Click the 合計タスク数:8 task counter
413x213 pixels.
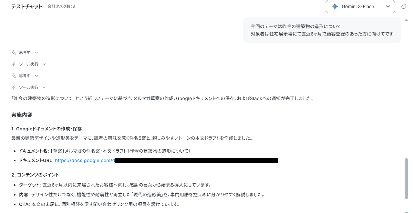tap(61, 6)
